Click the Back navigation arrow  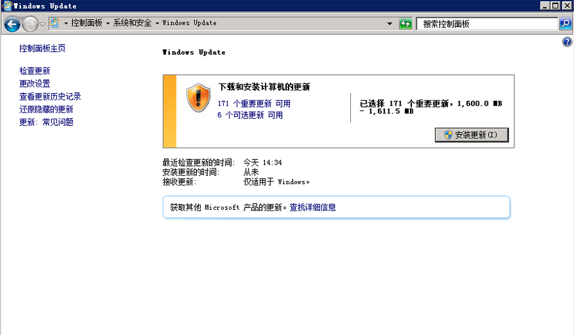click(x=12, y=24)
